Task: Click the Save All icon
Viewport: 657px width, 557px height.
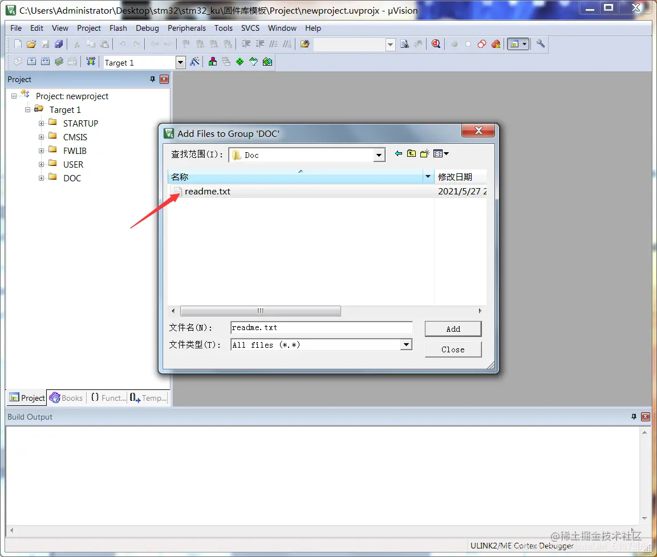Action: pyautogui.click(x=59, y=44)
